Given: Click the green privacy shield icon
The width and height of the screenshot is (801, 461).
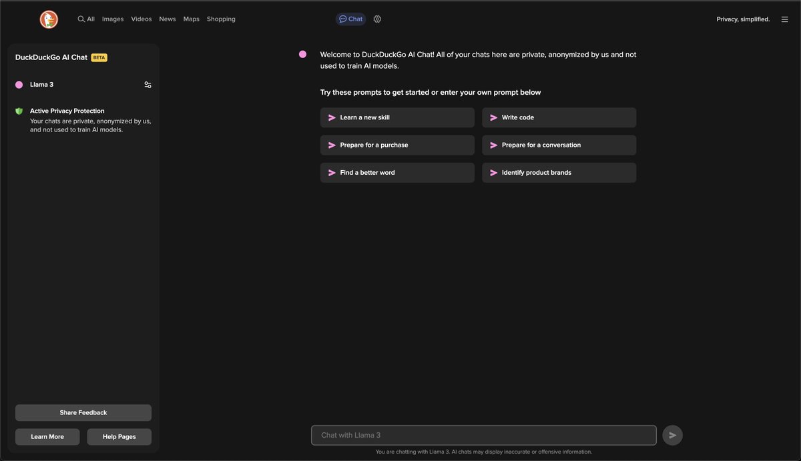Looking at the screenshot, I should [19, 111].
